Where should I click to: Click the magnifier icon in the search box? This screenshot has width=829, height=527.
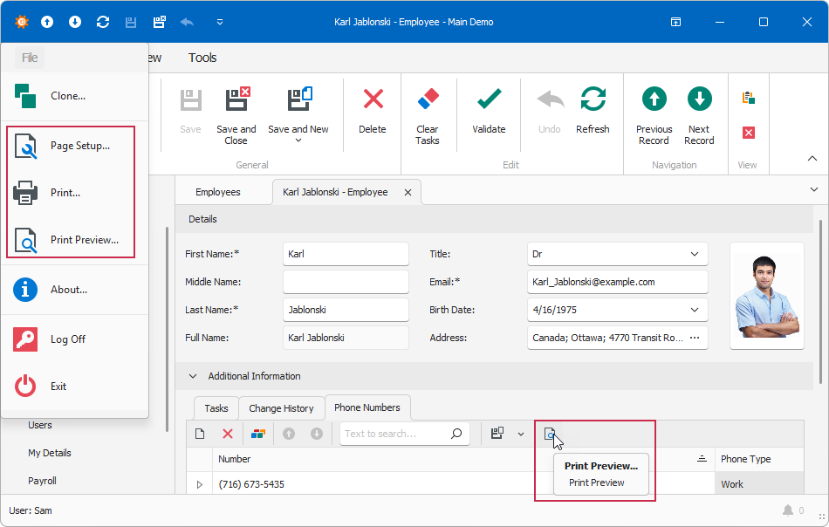click(456, 434)
